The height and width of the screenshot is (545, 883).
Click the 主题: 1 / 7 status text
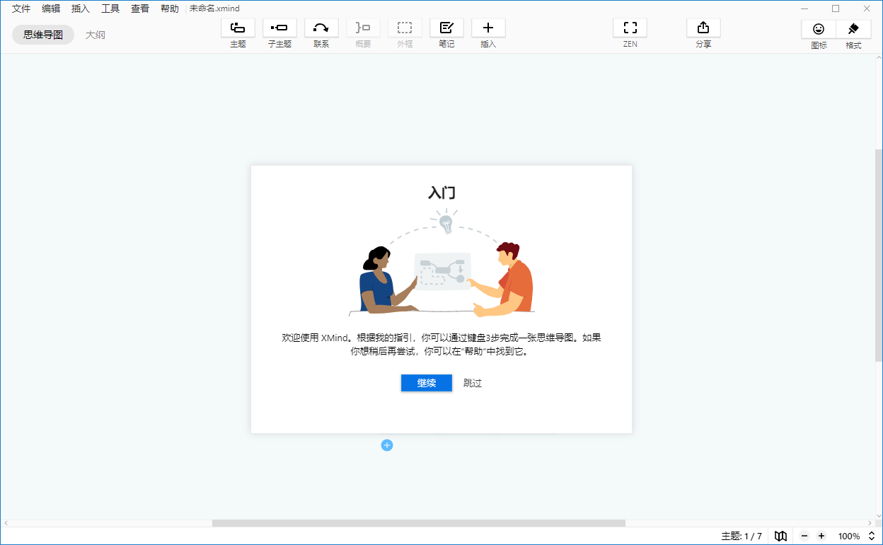coord(741,536)
